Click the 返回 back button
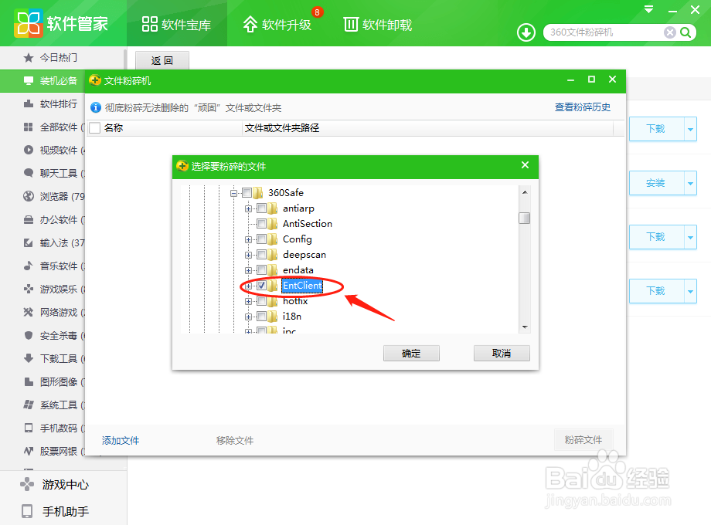 pyautogui.click(x=162, y=61)
